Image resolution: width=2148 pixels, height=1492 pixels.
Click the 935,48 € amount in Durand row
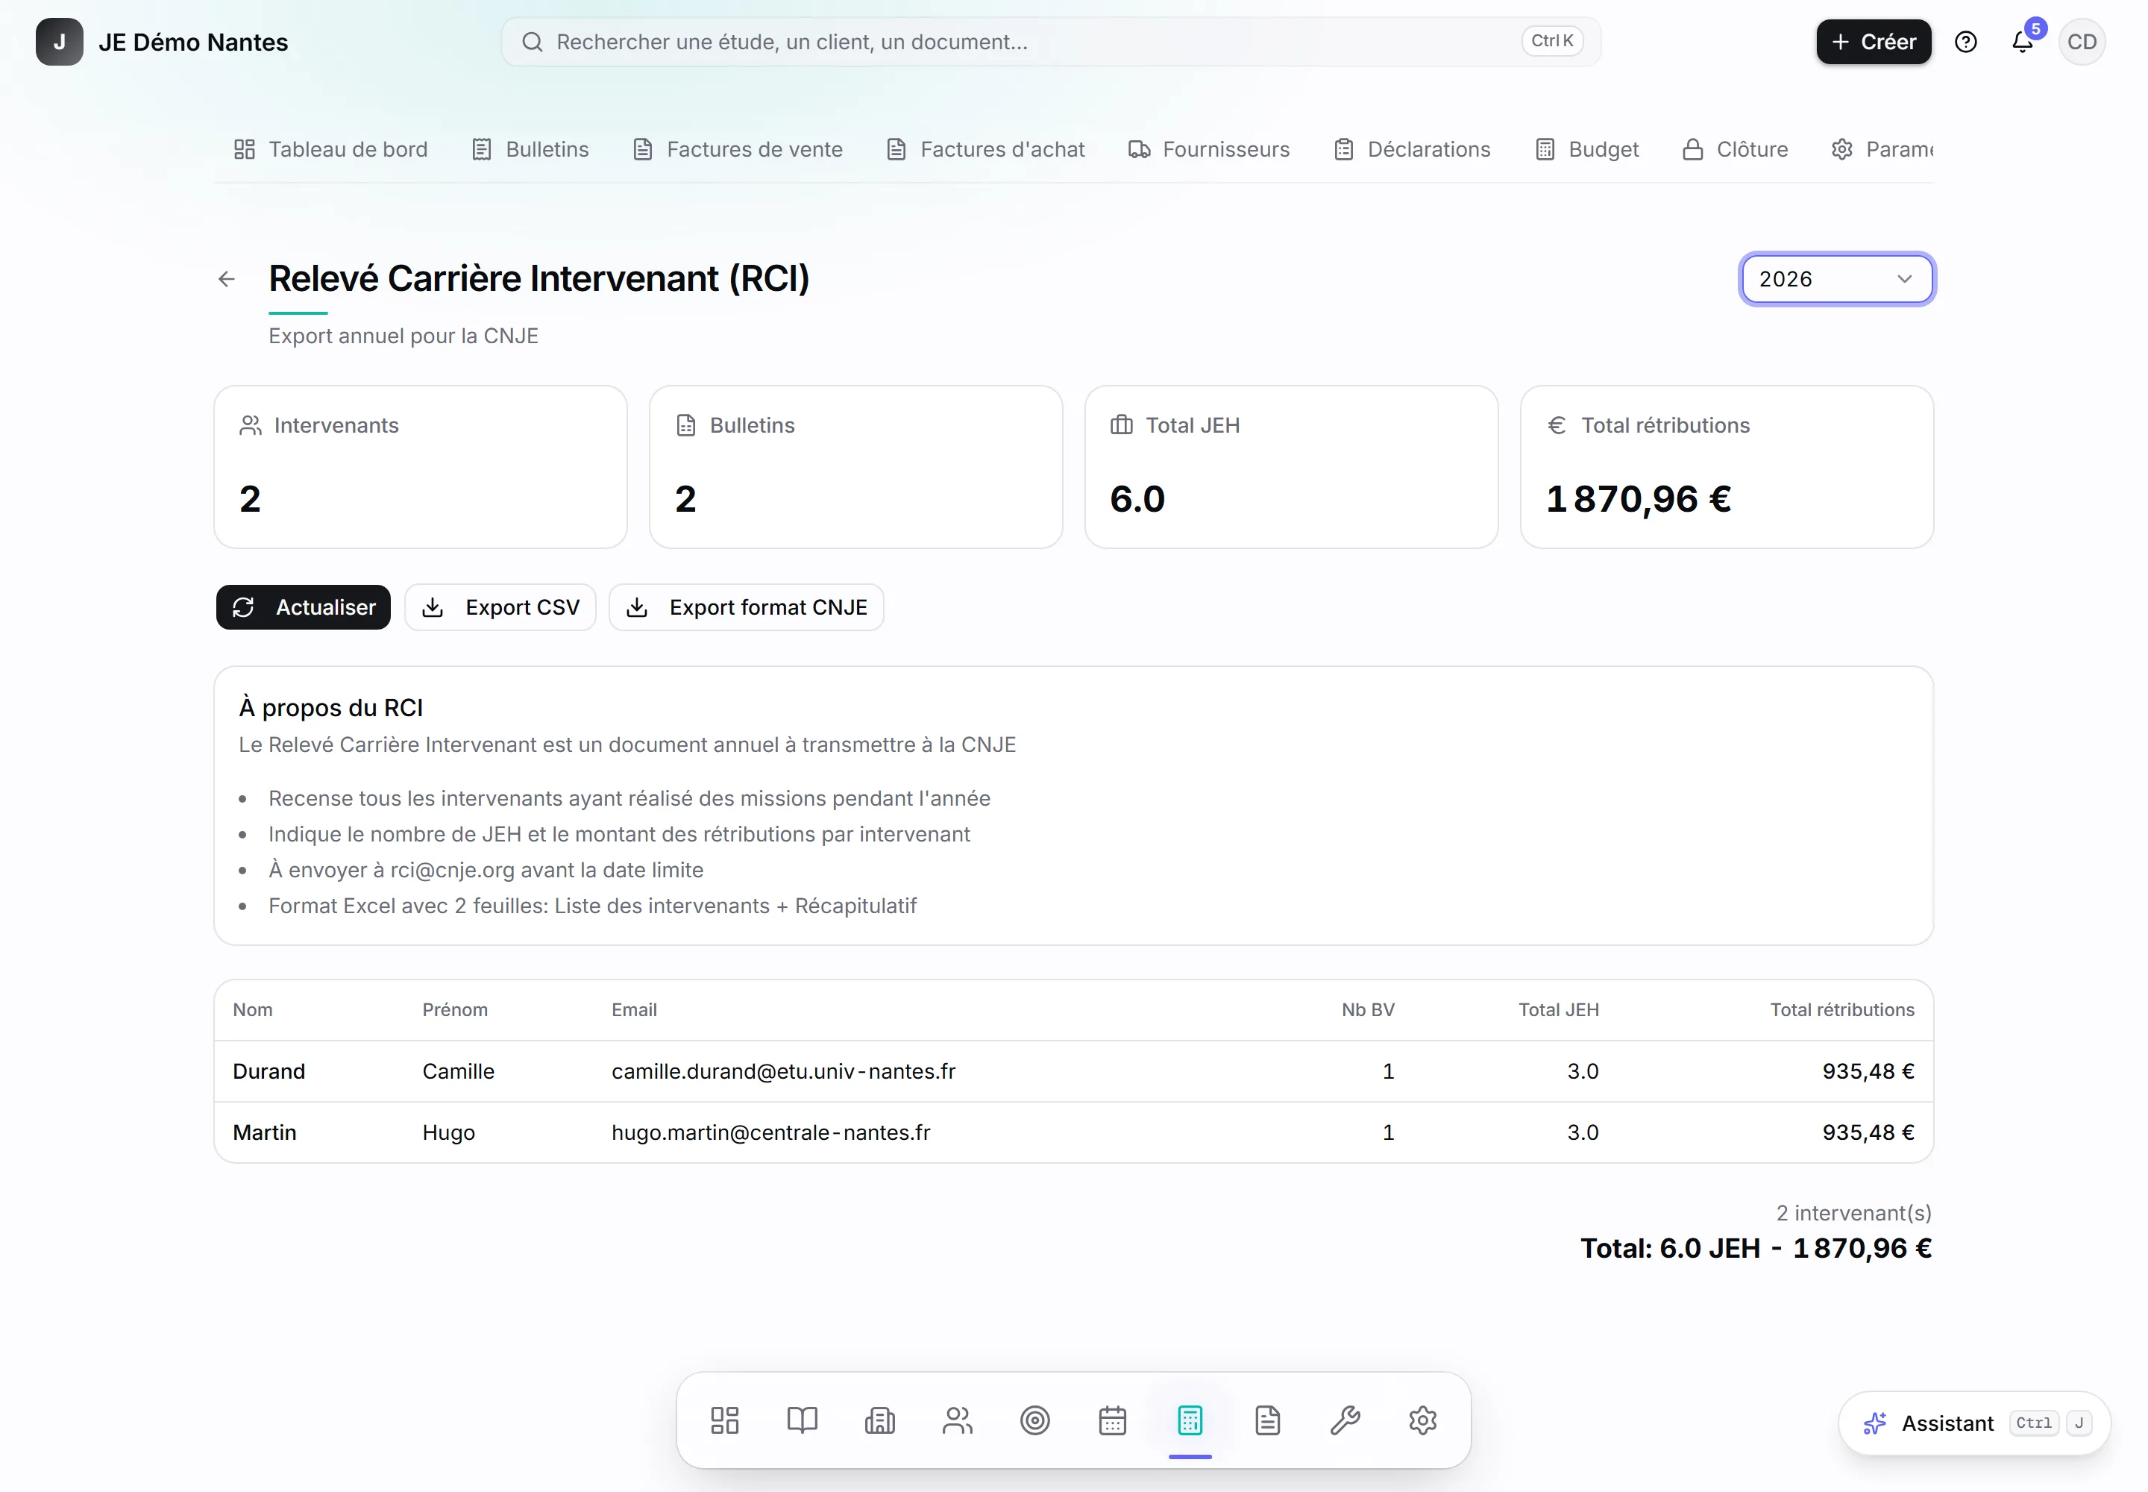pyautogui.click(x=1868, y=1071)
